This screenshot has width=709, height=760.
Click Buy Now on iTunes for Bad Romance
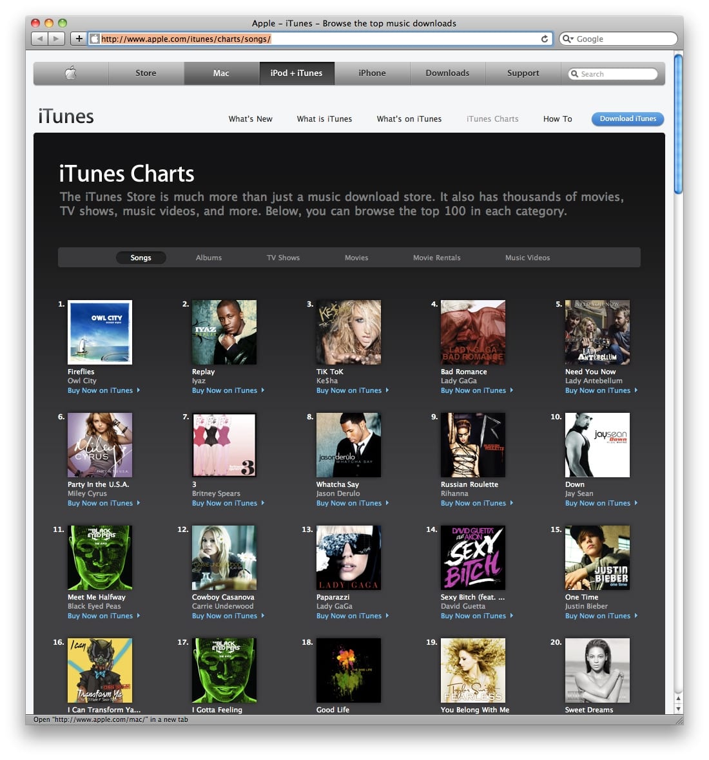[477, 391]
